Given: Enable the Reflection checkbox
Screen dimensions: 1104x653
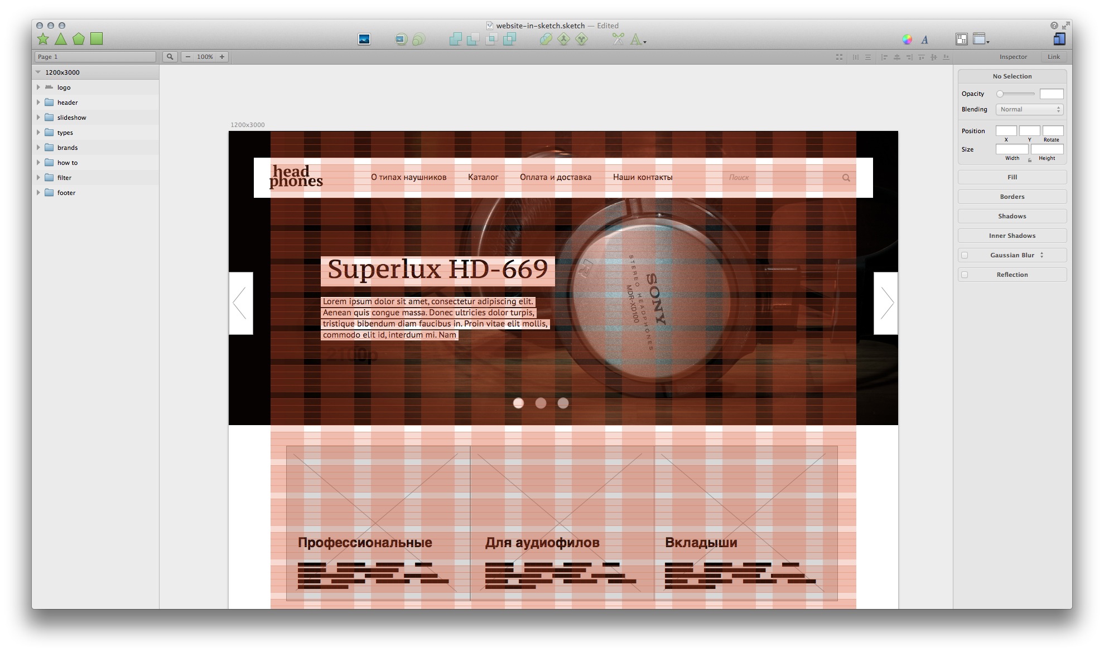Looking at the screenshot, I should (965, 275).
